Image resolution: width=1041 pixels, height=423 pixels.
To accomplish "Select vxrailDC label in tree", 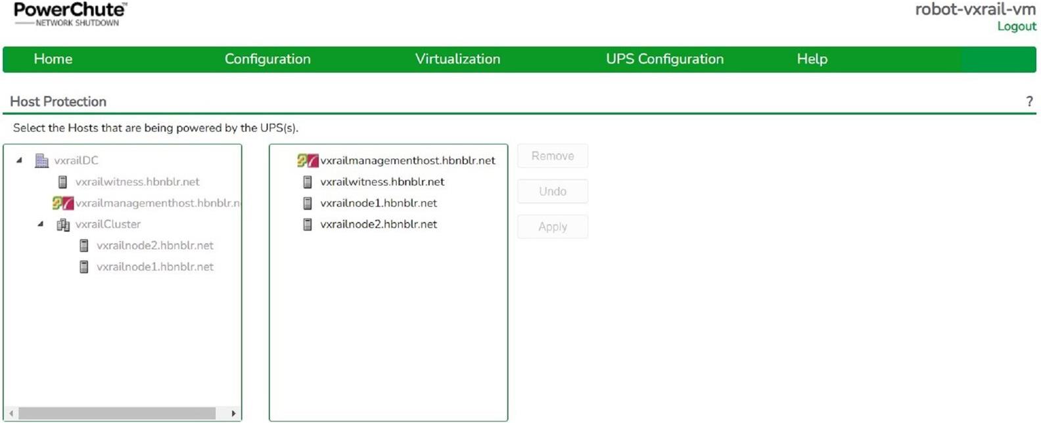I will point(76,160).
